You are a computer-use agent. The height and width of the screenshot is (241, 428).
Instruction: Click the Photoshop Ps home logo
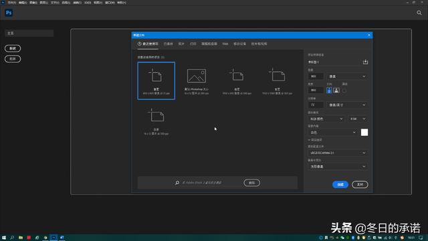click(x=9, y=13)
